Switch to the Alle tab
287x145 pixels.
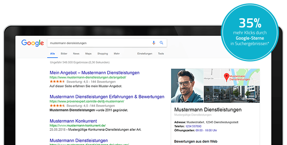[52, 54]
